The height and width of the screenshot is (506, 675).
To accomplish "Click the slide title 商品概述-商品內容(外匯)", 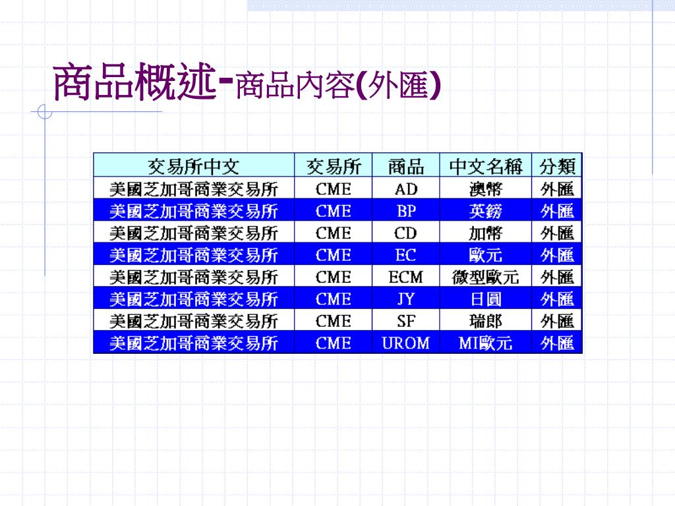I will (247, 82).
